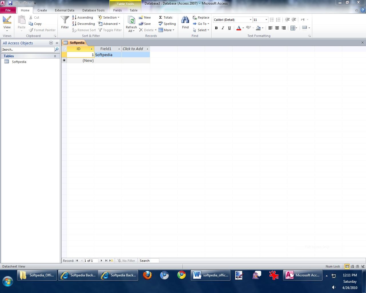Screen dimensions: 366x293
Task: Click the Filter funnel icon
Action: click(65, 22)
